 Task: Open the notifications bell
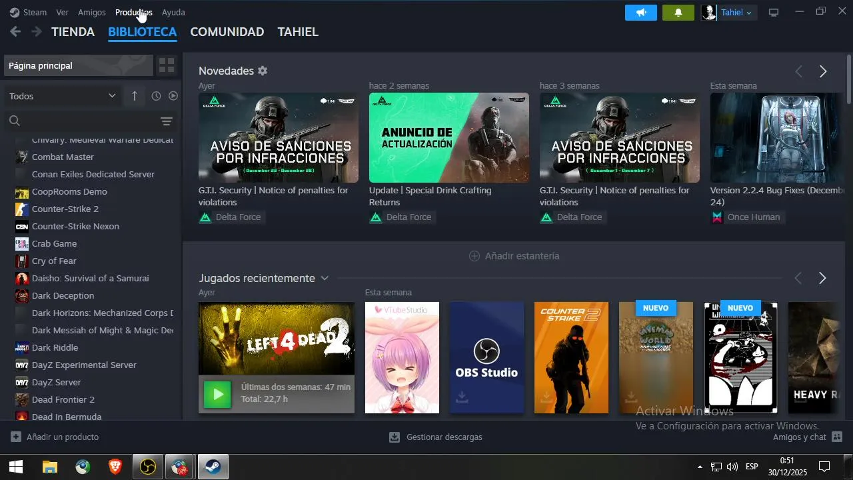coord(678,13)
